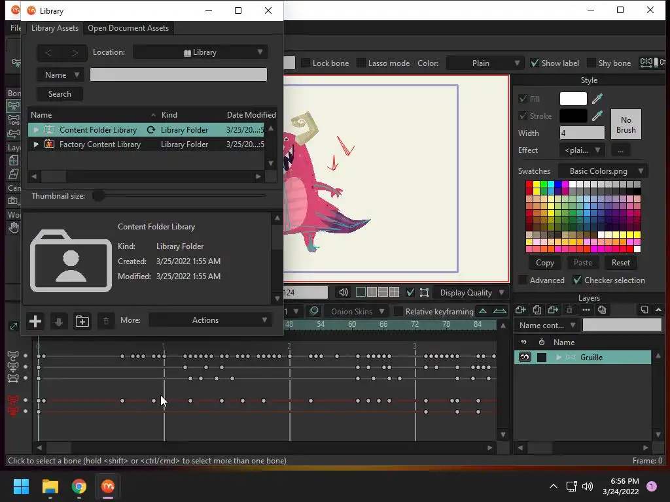The image size is (670, 502).
Task: Select the Reparent Bone tool
Action: tap(13, 133)
